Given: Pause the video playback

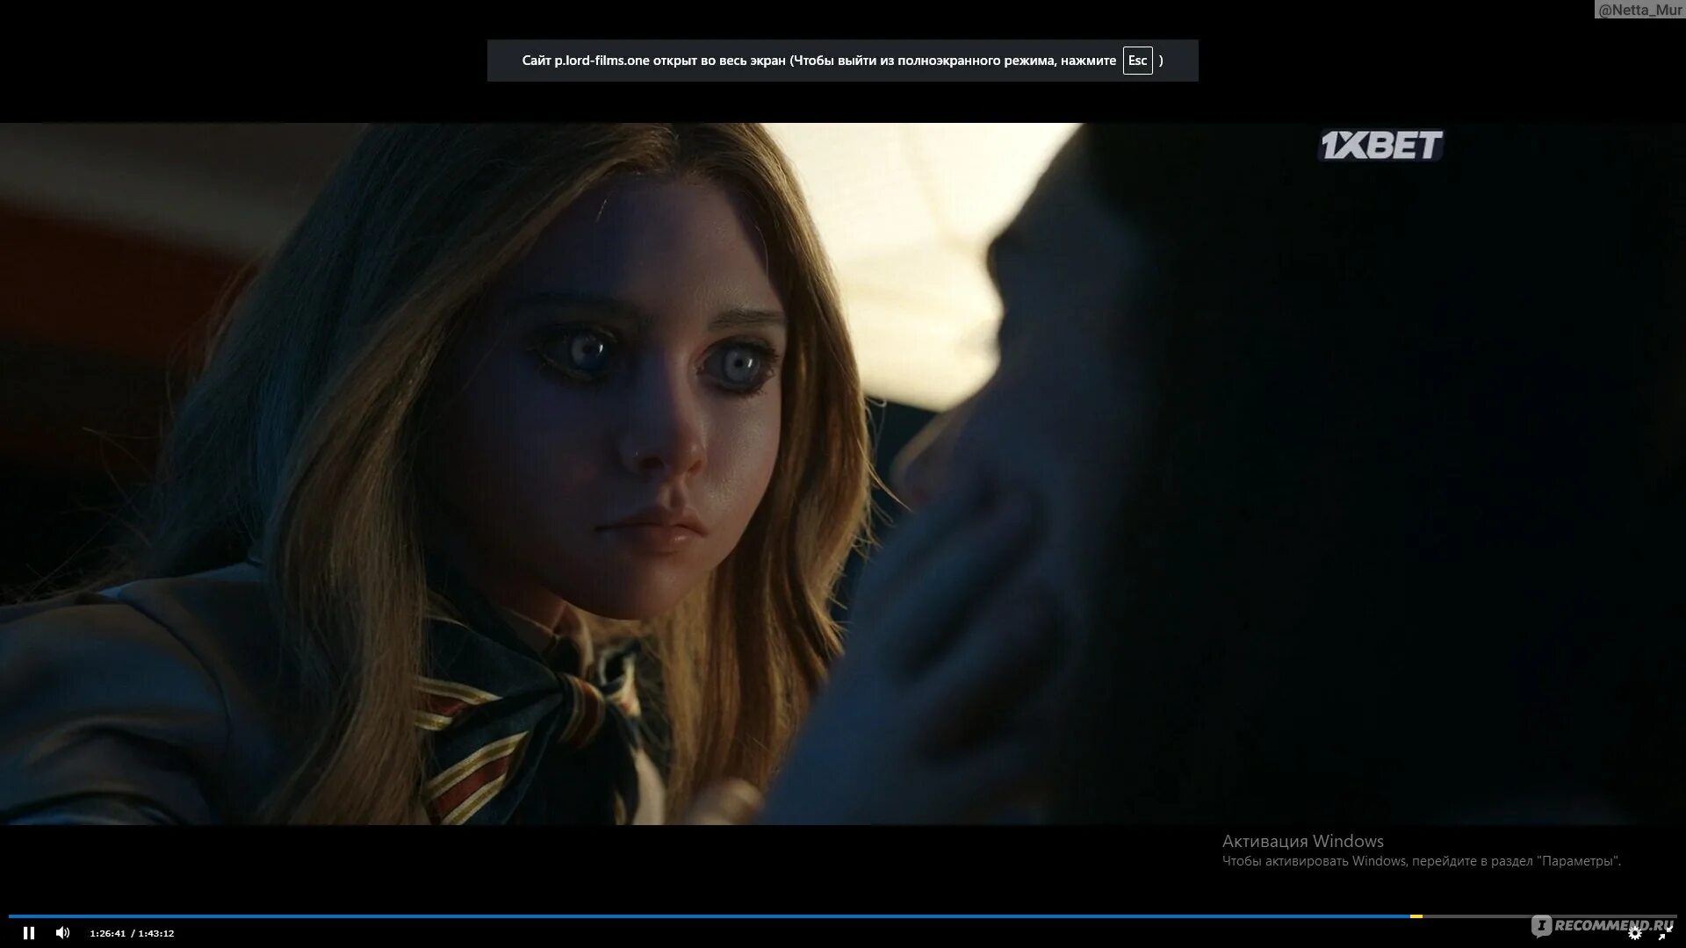Looking at the screenshot, I should point(29,933).
